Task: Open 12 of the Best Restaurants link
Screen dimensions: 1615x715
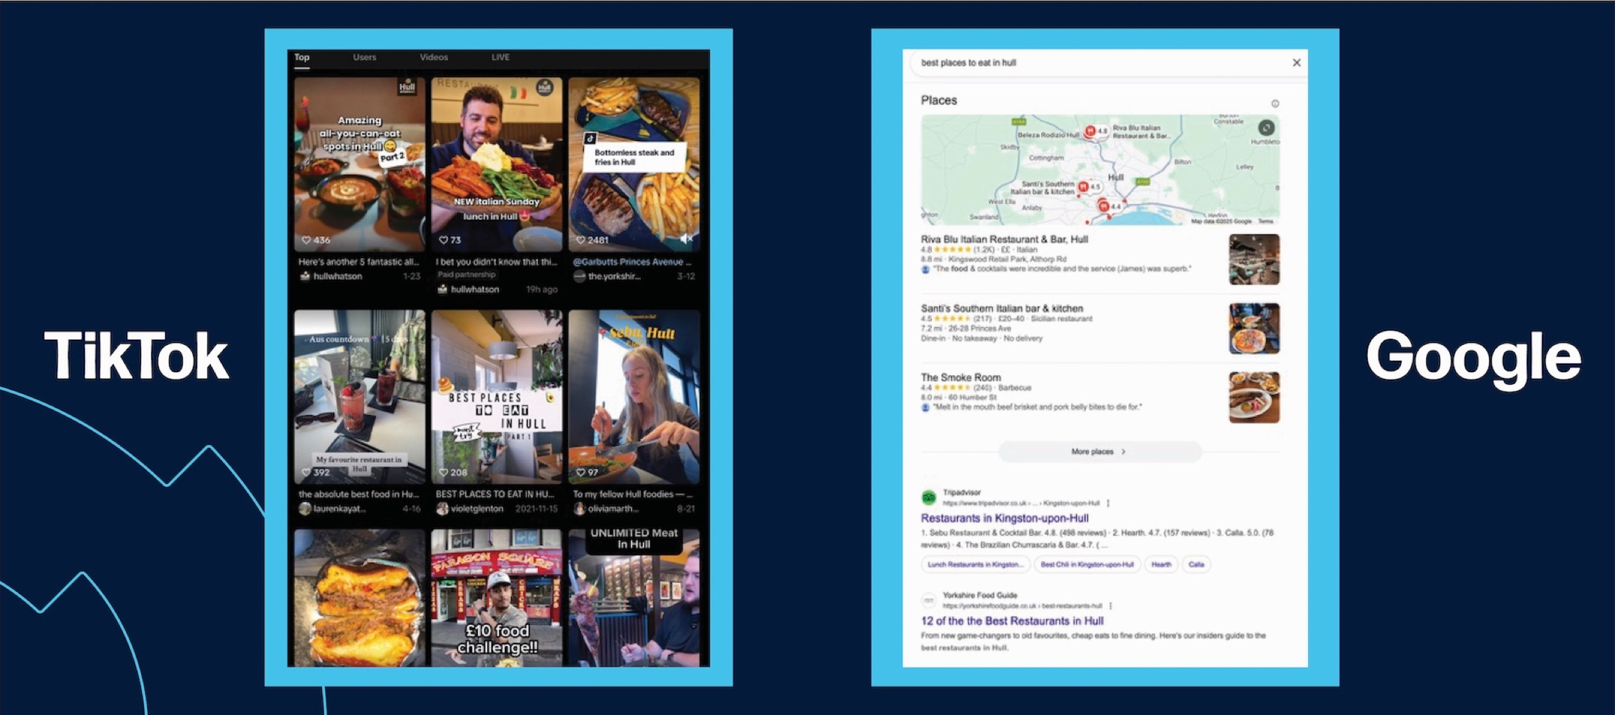Action: point(1011,621)
